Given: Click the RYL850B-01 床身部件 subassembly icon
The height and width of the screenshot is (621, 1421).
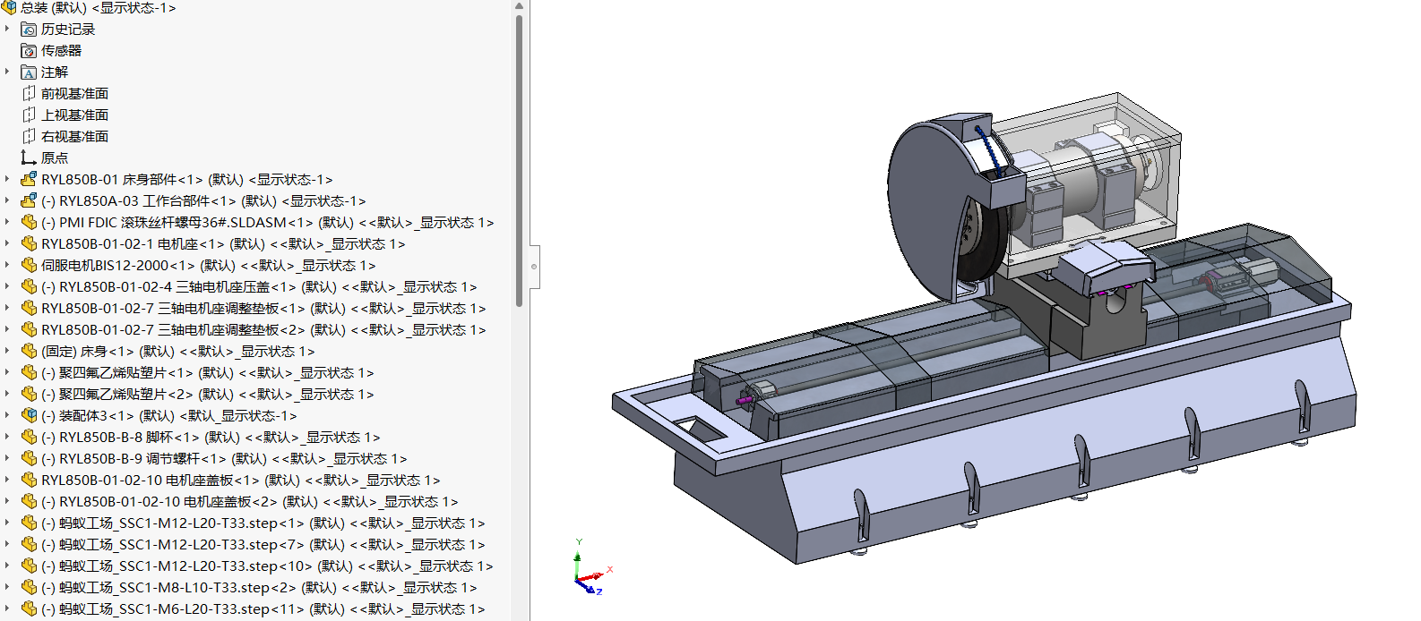Looking at the screenshot, I should (x=29, y=180).
